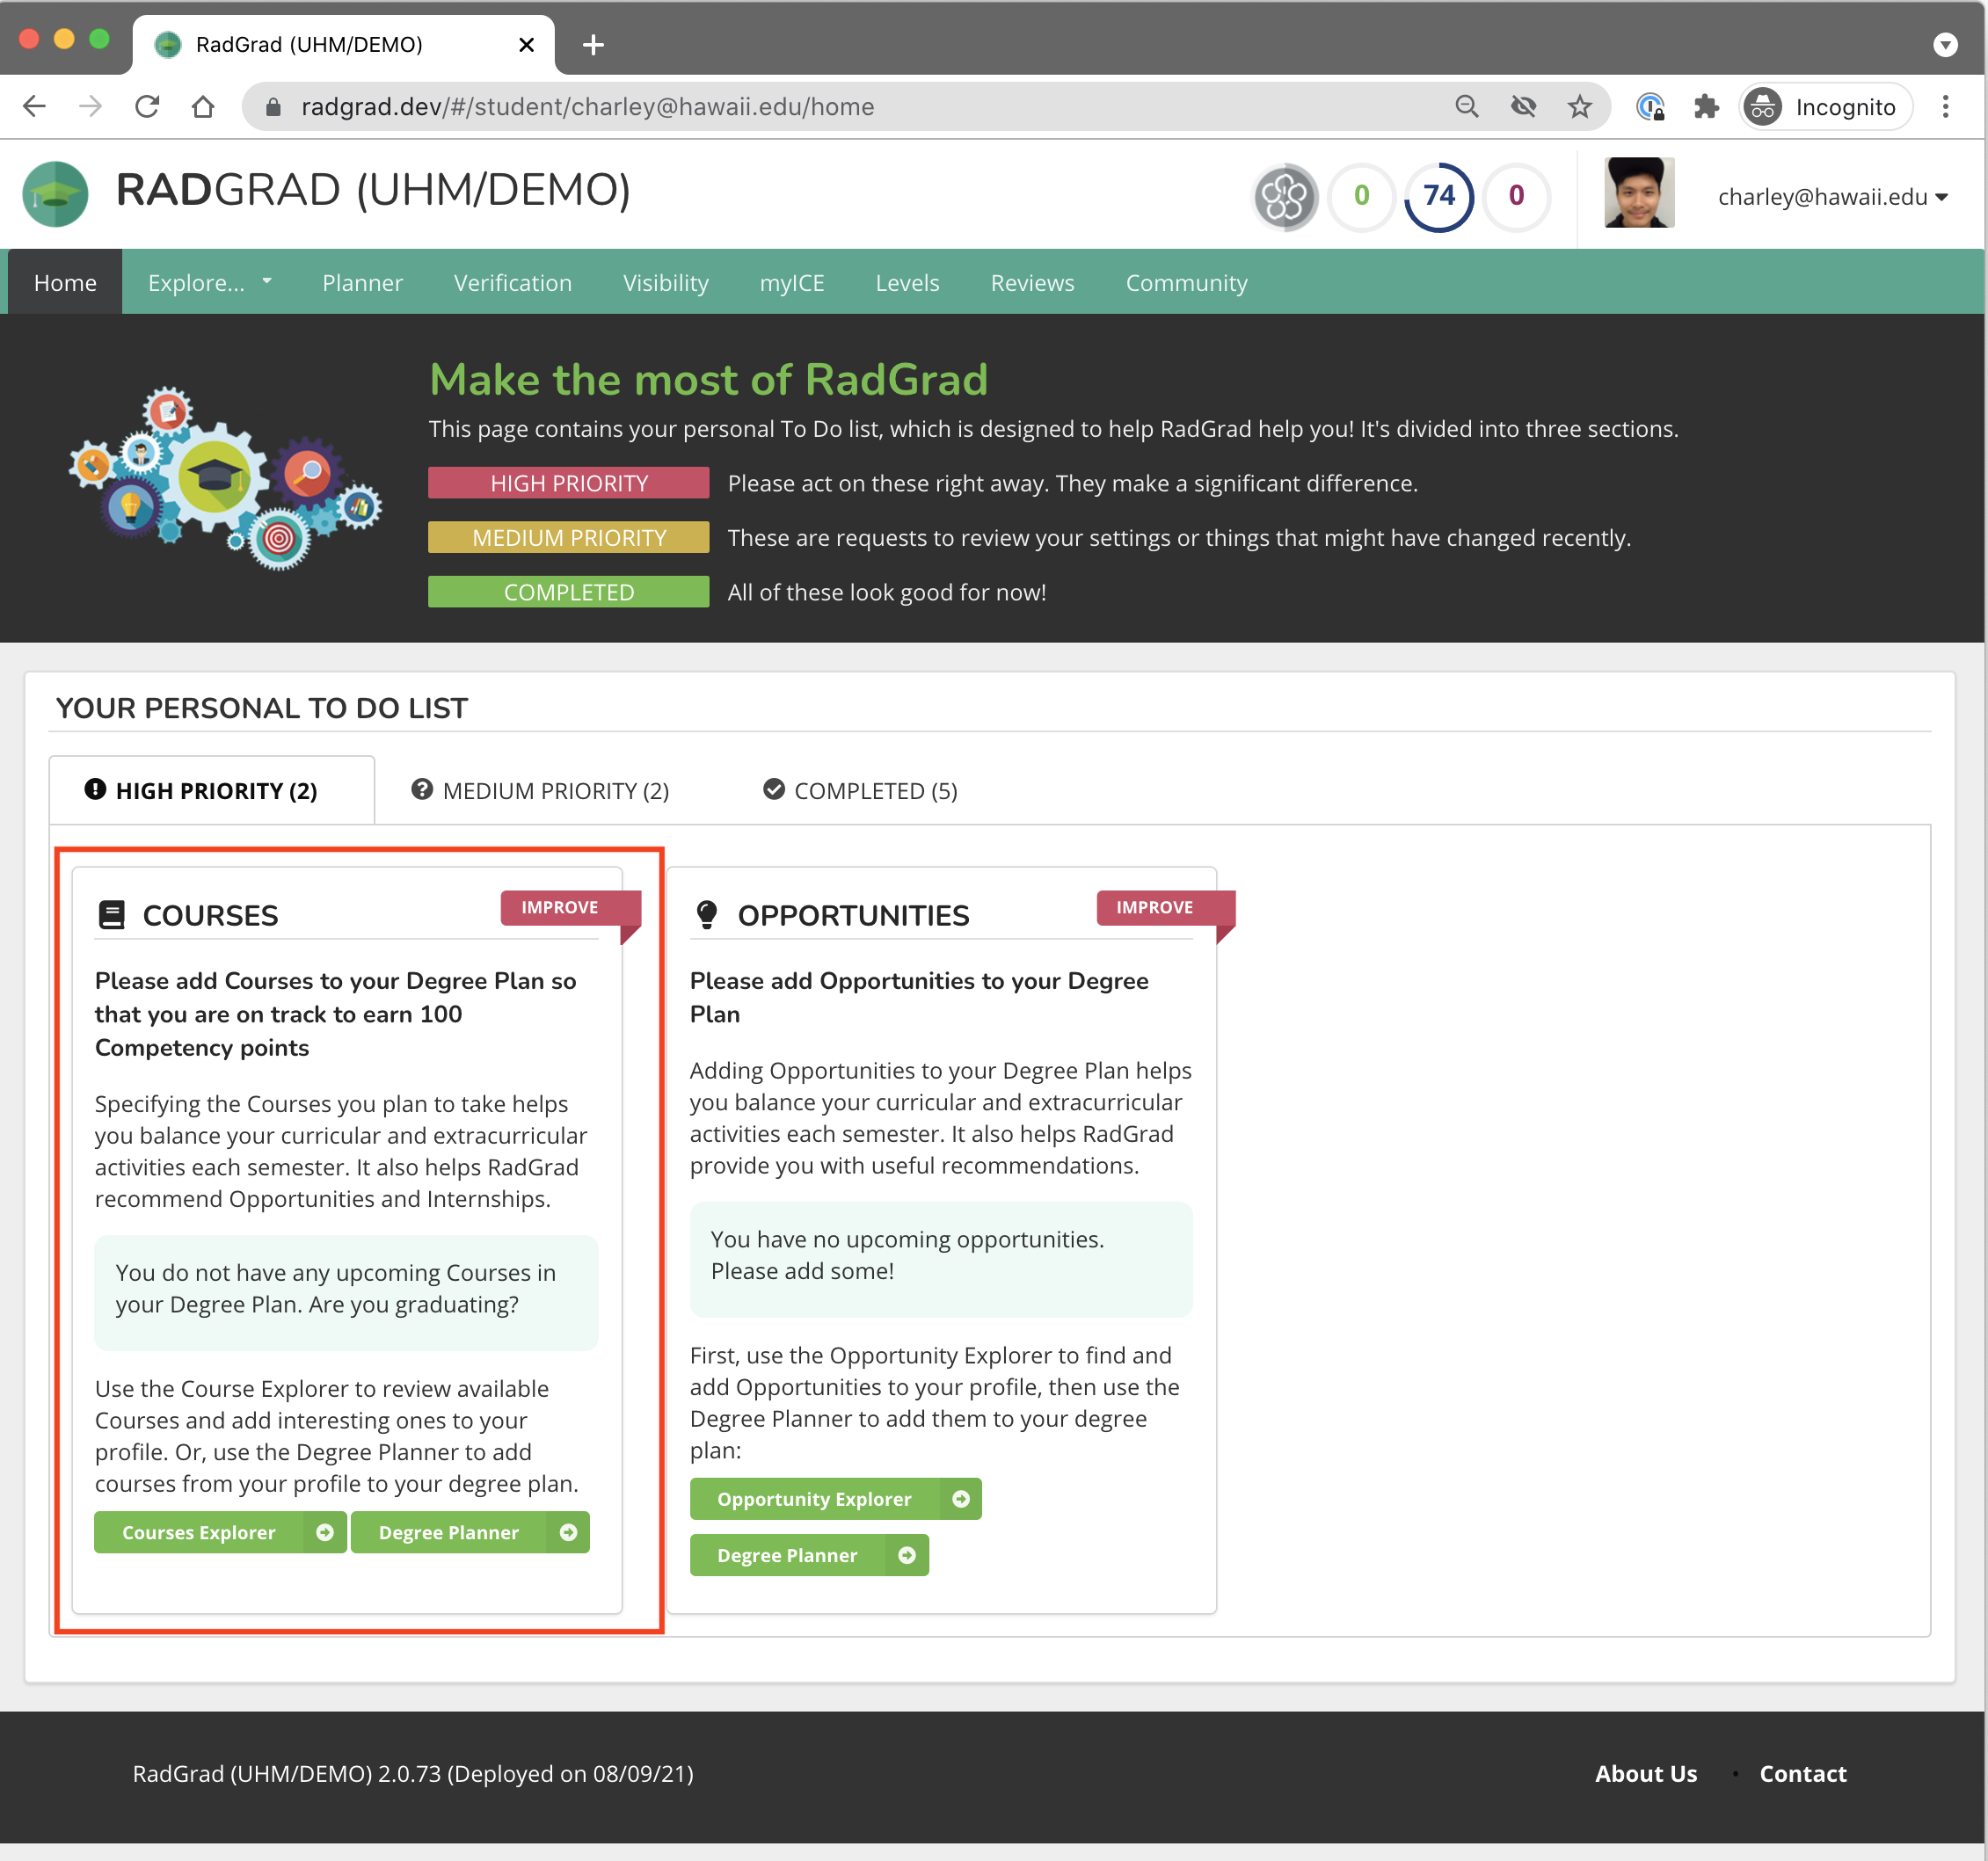Screen dimensions: 1988x1861
Task: Switch to the COMPLETED (5) tab
Action: [860, 791]
